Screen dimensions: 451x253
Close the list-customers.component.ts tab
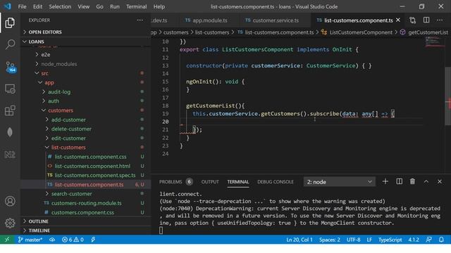point(398,20)
